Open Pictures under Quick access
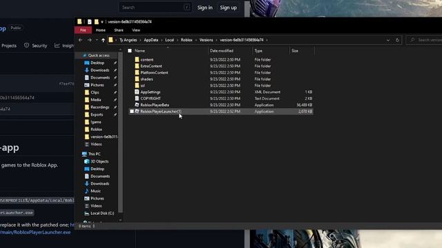Image resolution: width=442 pixels, height=248 pixels. tap(97, 85)
